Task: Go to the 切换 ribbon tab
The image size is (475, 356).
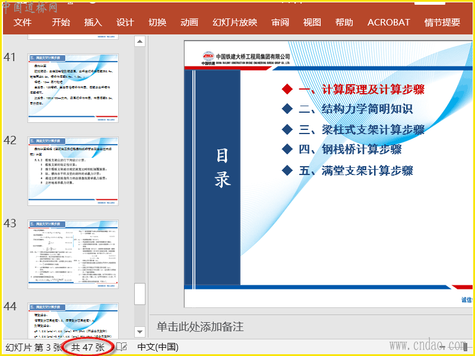Action: [157, 23]
